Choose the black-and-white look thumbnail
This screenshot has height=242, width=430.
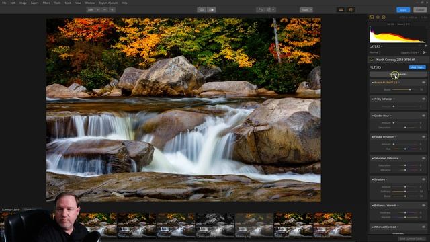click(x=215, y=225)
